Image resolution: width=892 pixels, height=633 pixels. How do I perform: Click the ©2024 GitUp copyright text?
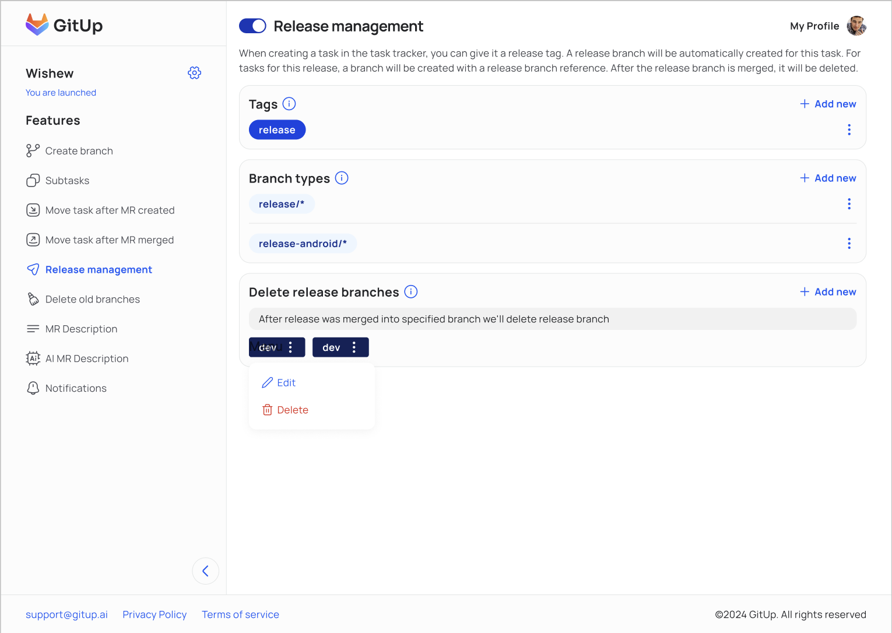[791, 614]
